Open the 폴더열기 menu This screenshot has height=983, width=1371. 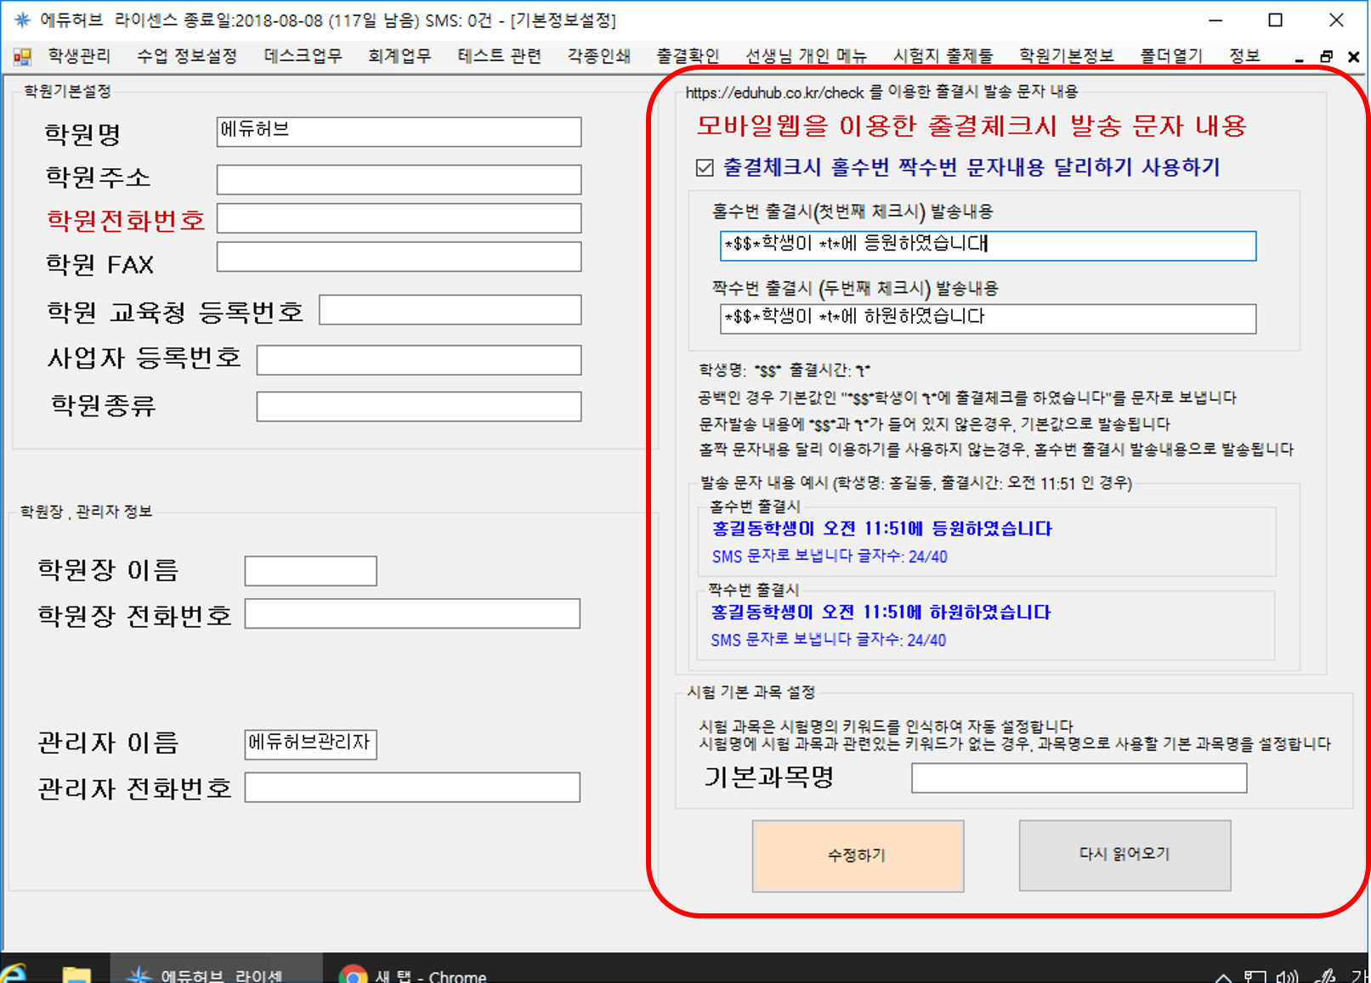(x=1171, y=56)
